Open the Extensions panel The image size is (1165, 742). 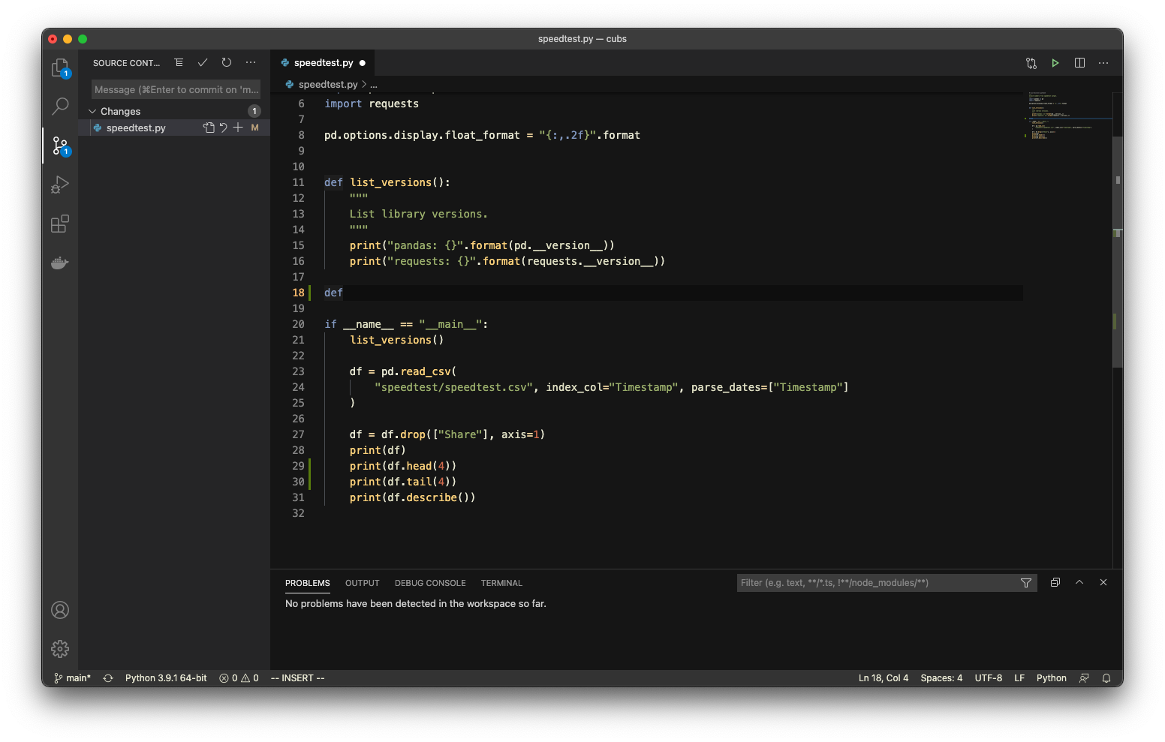[60, 224]
